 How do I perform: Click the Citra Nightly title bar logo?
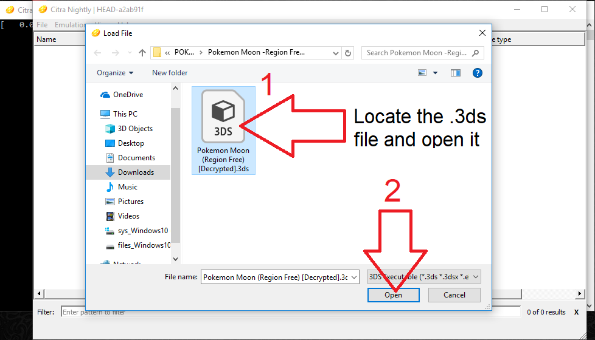[x=43, y=10]
